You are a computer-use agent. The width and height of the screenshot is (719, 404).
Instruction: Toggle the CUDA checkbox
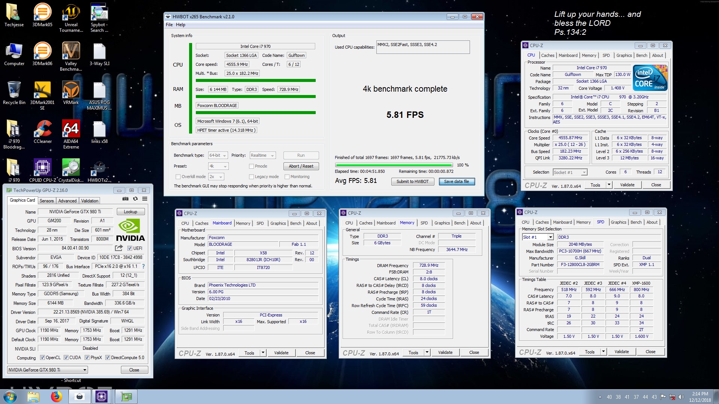pyautogui.click(x=66, y=358)
